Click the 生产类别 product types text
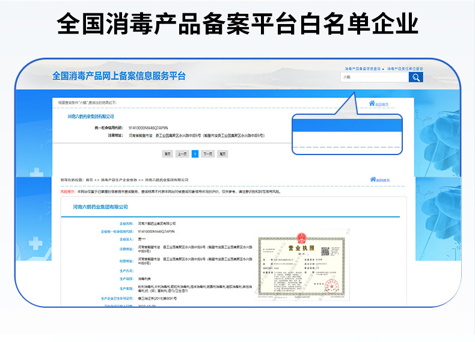Image resolution: width=475 pixels, height=342 pixels. 195,289
